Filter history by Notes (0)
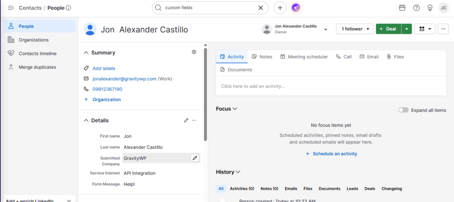The height and width of the screenshot is (202, 454). [x=269, y=189]
